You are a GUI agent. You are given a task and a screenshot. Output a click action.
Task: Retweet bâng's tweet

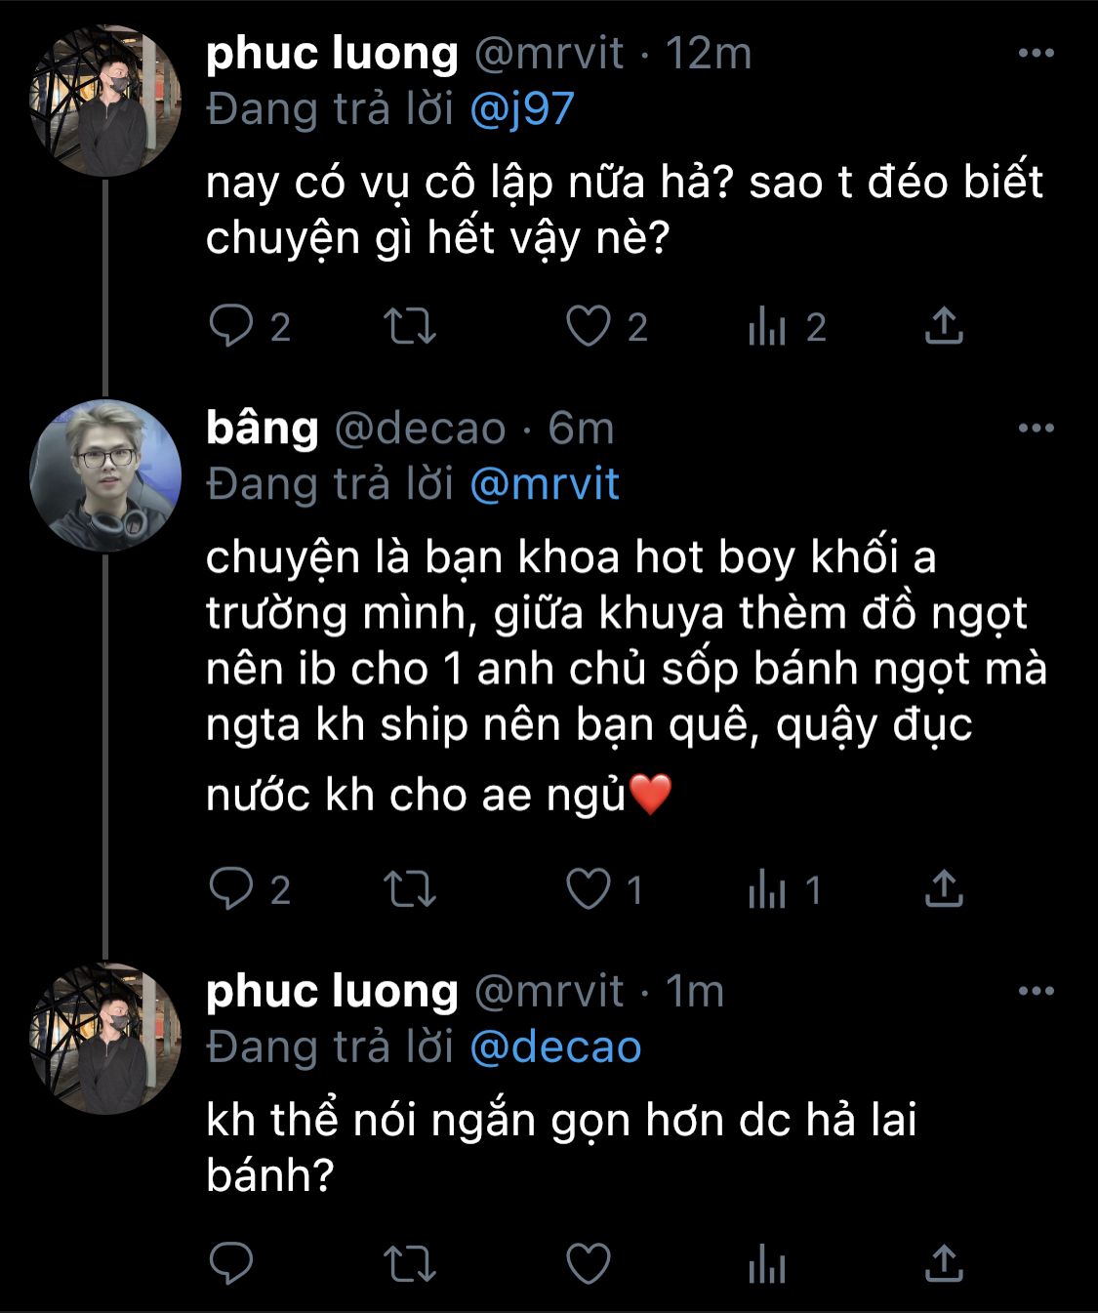(409, 889)
